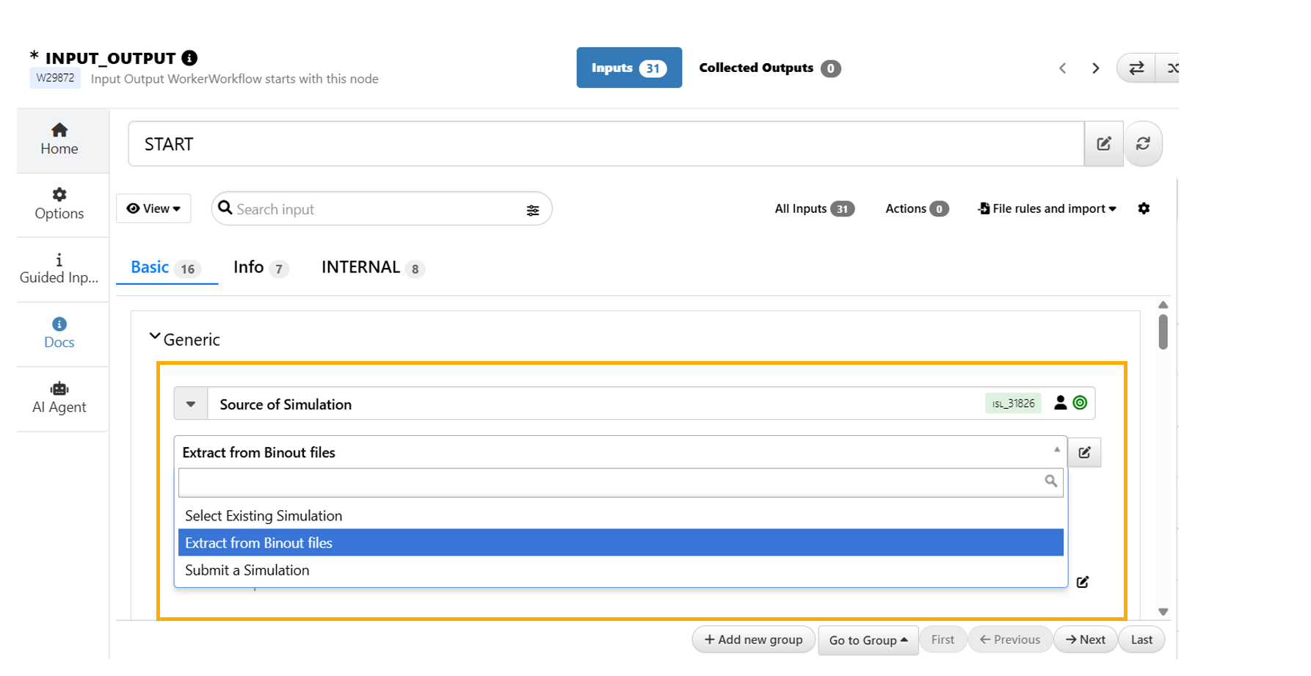Open the settings gear next to File rules
This screenshot has width=1311, height=676.
[1144, 209]
